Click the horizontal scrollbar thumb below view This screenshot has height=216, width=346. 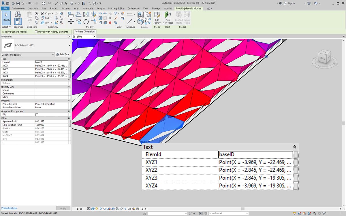tap(243, 209)
